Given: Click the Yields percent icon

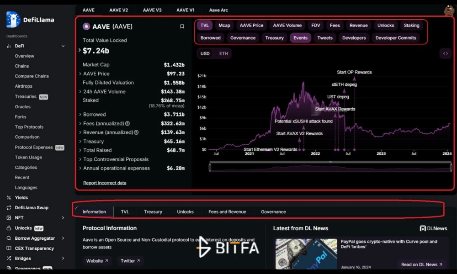Looking at the screenshot, I should [9, 198].
